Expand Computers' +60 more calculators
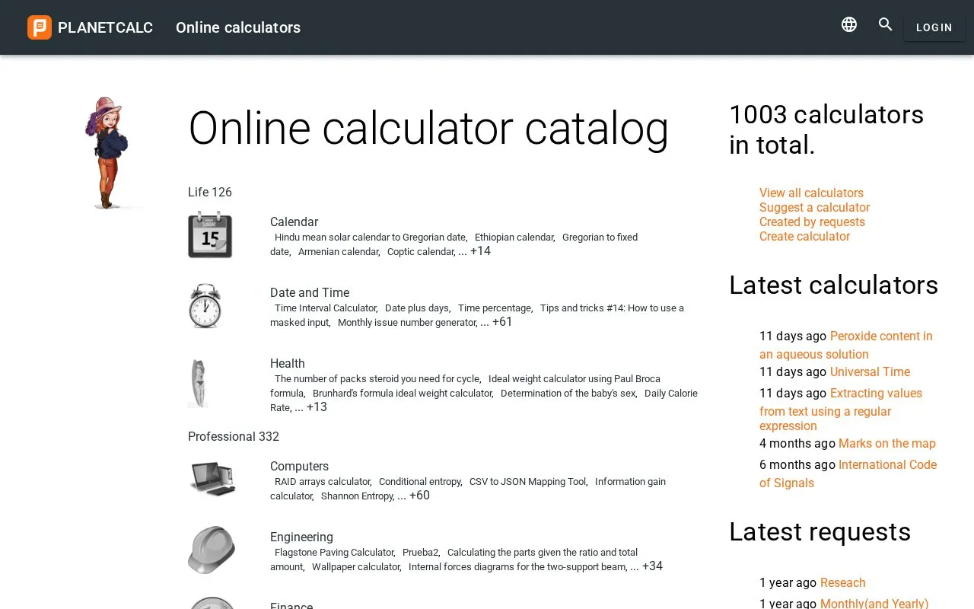 [419, 496]
